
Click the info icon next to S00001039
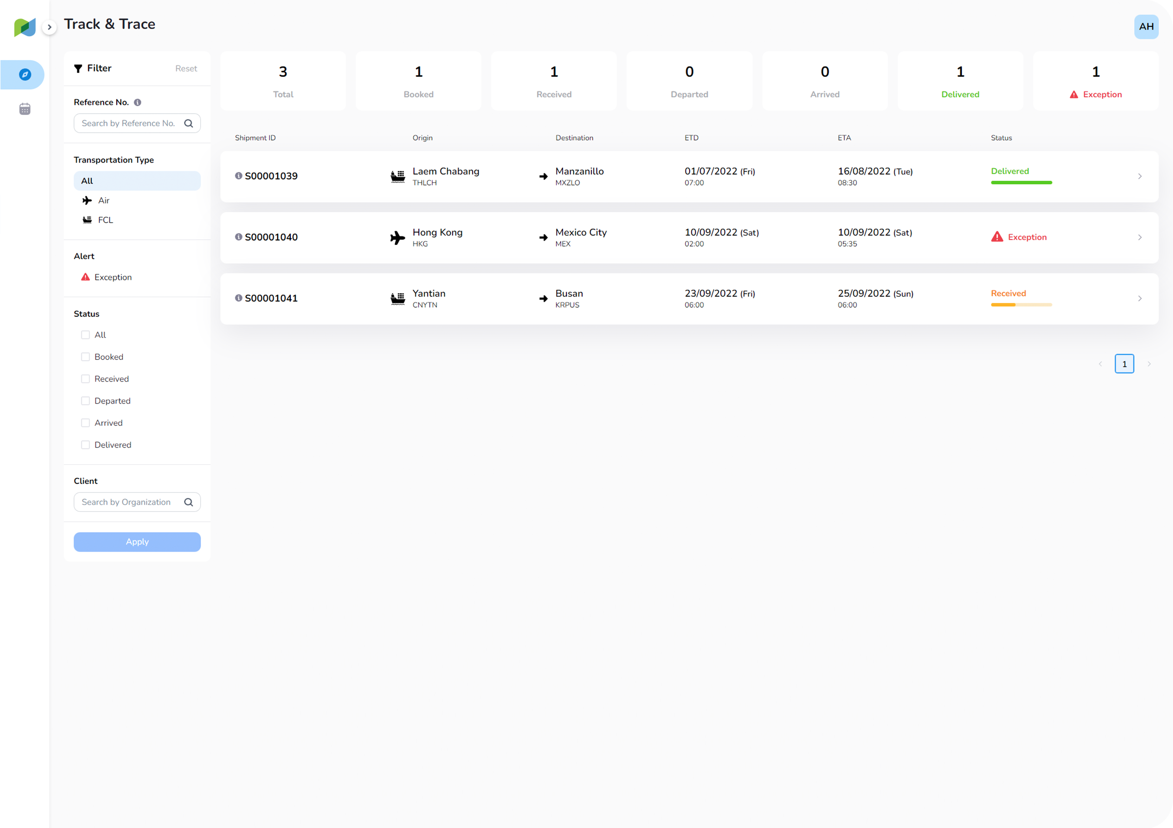(239, 176)
